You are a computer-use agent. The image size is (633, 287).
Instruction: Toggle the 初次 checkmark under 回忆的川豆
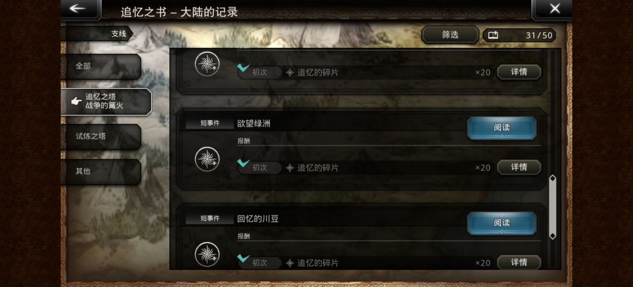point(243,258)
